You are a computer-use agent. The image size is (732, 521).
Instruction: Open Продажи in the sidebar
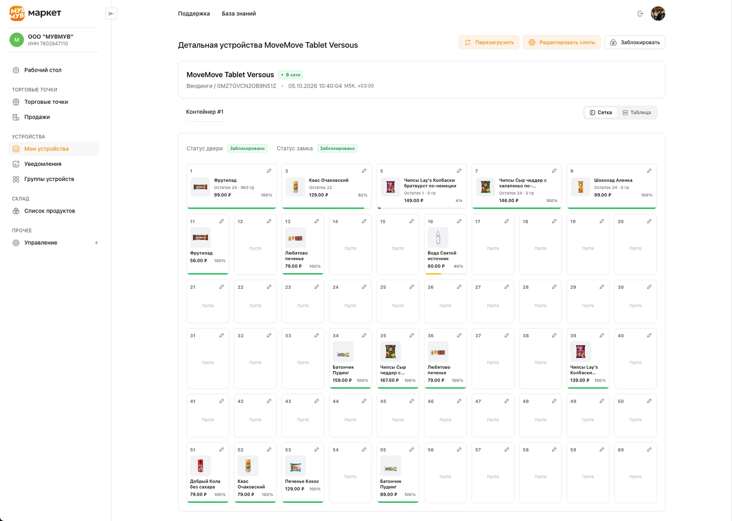[x=54, y=117]
